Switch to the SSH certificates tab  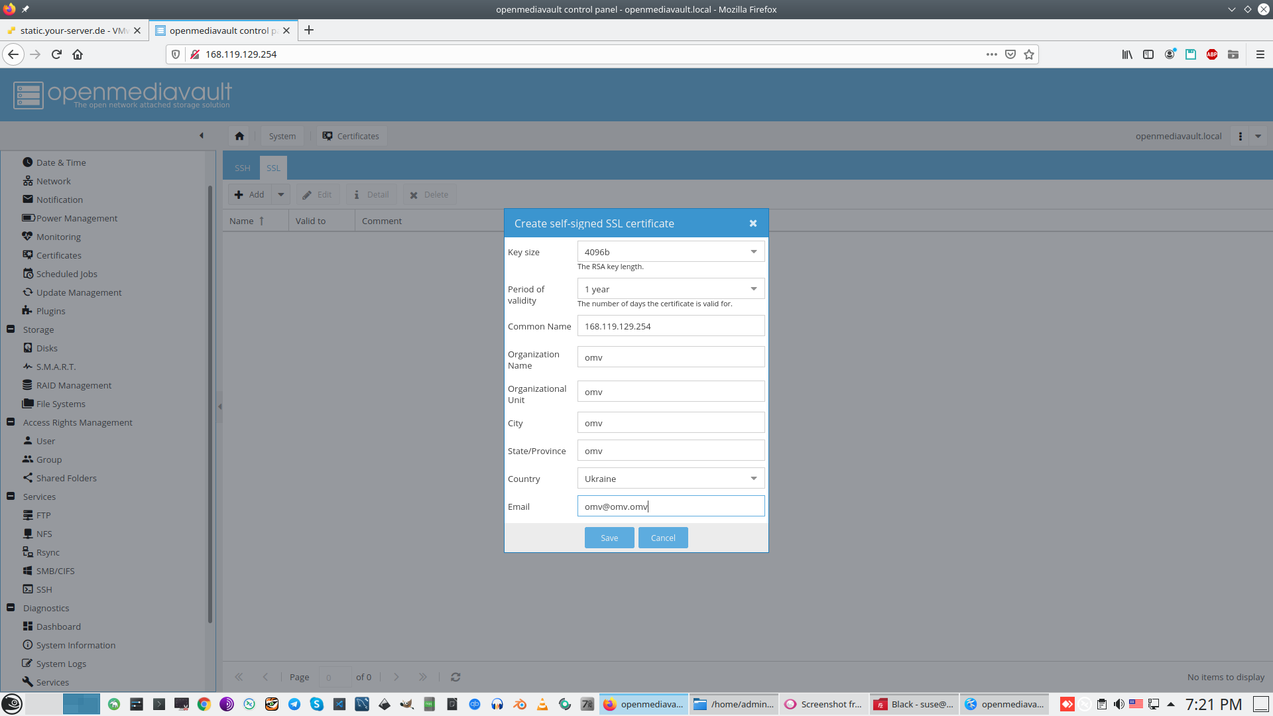pos(242,168)
